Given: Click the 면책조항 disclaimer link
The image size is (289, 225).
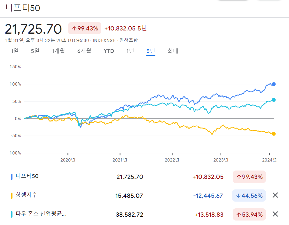Looking at the screenshot, I should coord(129,40).
